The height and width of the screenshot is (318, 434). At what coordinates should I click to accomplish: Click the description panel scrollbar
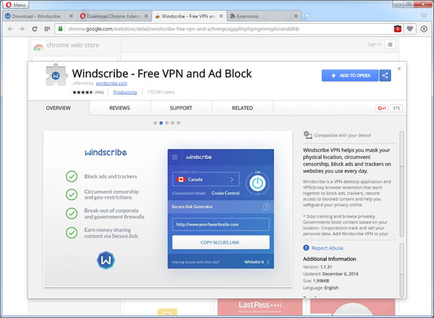click(x=401, y=184)
